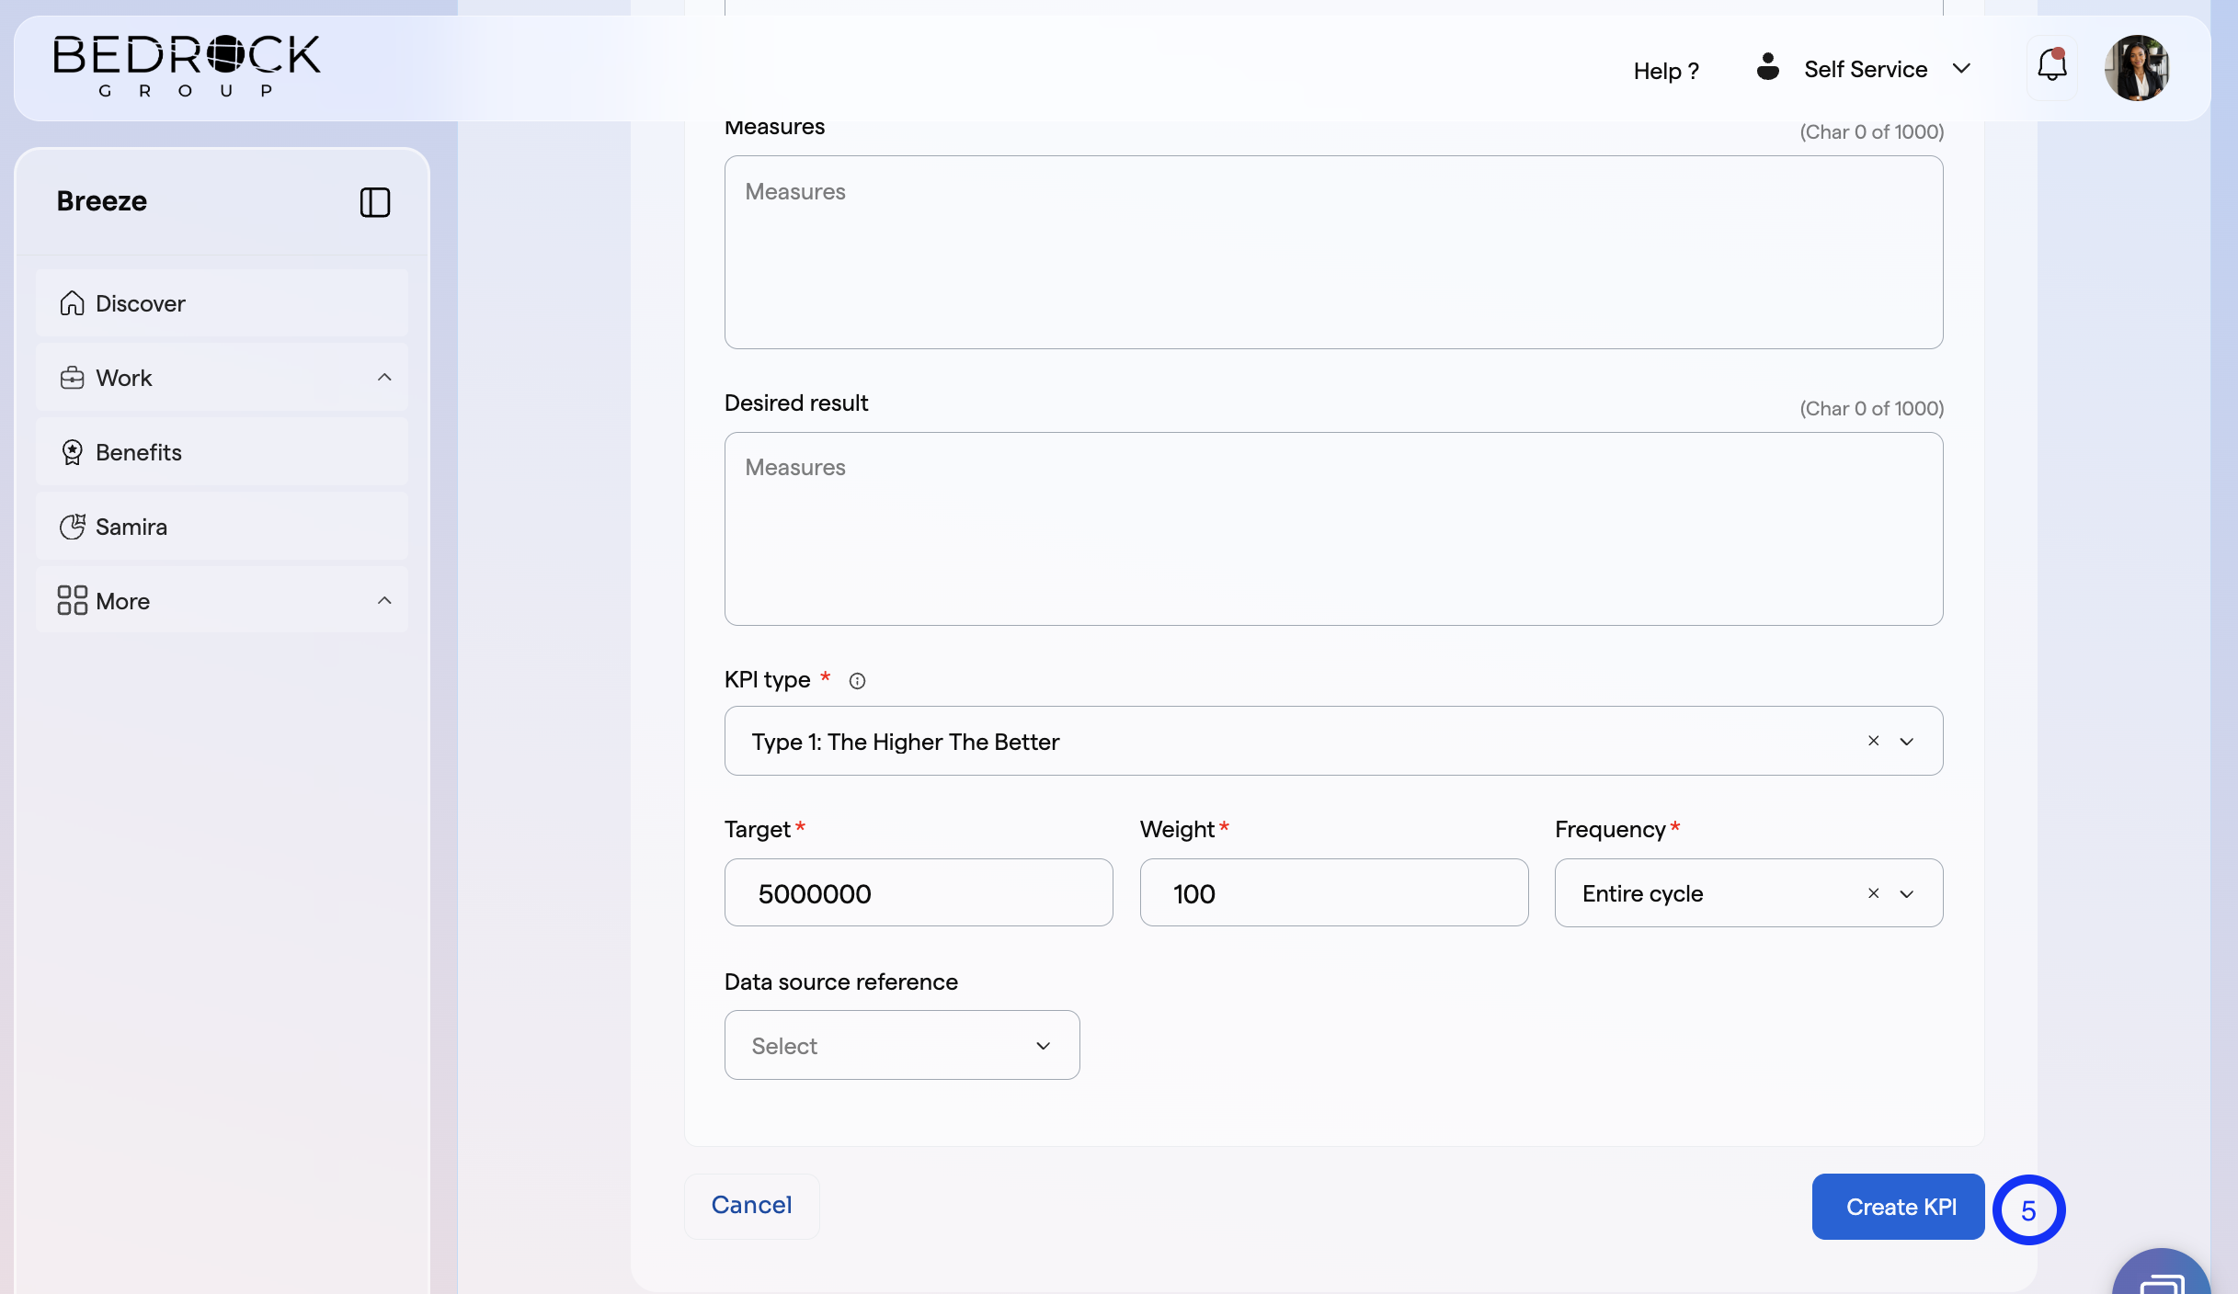Collapse the Breeze sidebar panel icon
The width and height of the screenshot is (2238, 1294).
click(375, 202)
